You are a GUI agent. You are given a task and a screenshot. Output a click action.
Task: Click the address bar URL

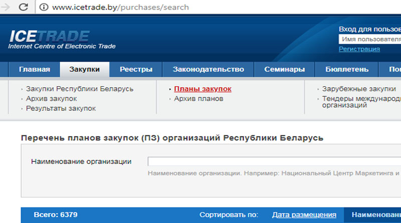tap(120, 7)
